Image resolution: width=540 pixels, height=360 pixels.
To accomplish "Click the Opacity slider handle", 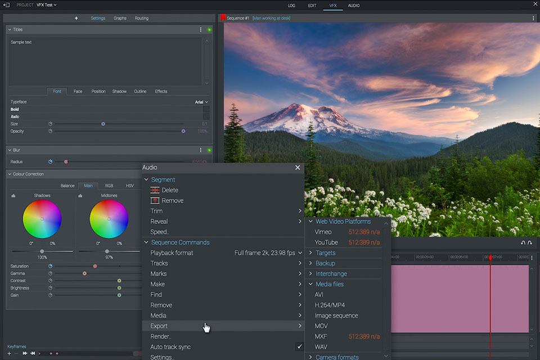I will tap(183, 131).
